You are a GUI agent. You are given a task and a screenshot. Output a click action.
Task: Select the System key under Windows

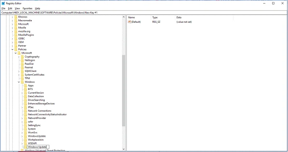pos(32,129)
